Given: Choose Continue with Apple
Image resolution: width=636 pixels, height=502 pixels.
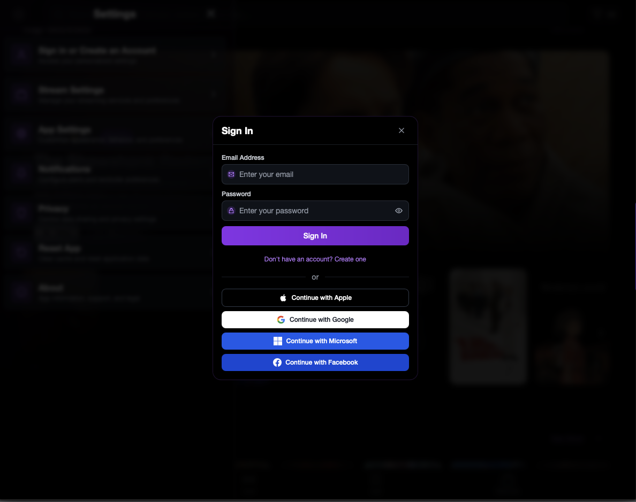Looking at the screenshot, I should (315, 298).
